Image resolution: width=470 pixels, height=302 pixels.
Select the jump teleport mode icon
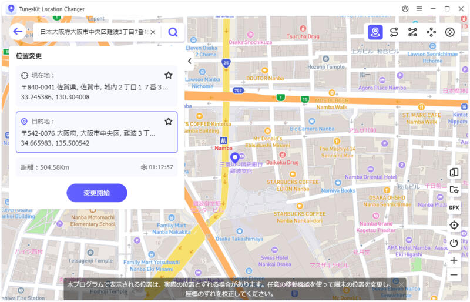point(431,32)
